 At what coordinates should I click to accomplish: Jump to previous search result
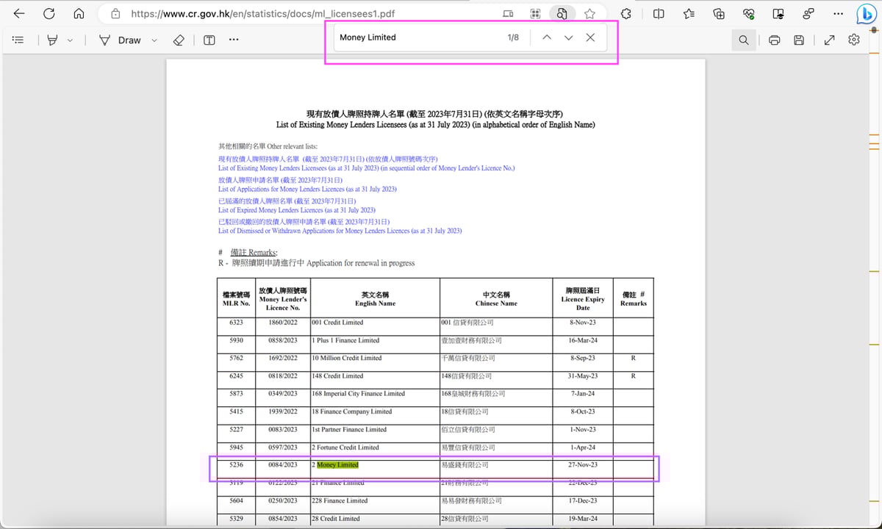[x=546, y=37]
